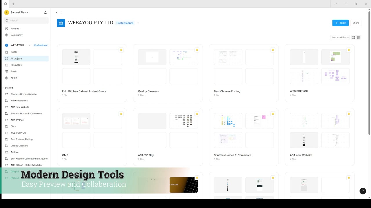The height and width of the screenshot is (208, 371).
Task: Click the Trash bin icon
Action: [x=7, y=71]
